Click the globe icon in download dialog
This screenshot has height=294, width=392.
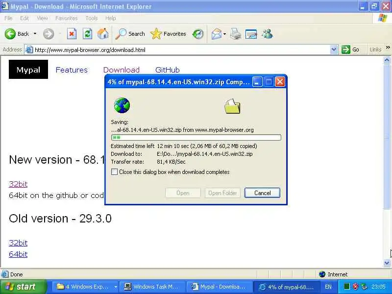122,105
